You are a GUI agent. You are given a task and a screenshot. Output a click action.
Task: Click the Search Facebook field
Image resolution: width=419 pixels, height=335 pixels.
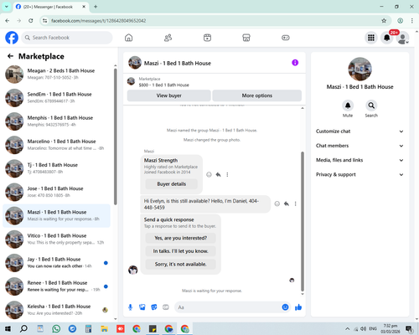point(67,38)
